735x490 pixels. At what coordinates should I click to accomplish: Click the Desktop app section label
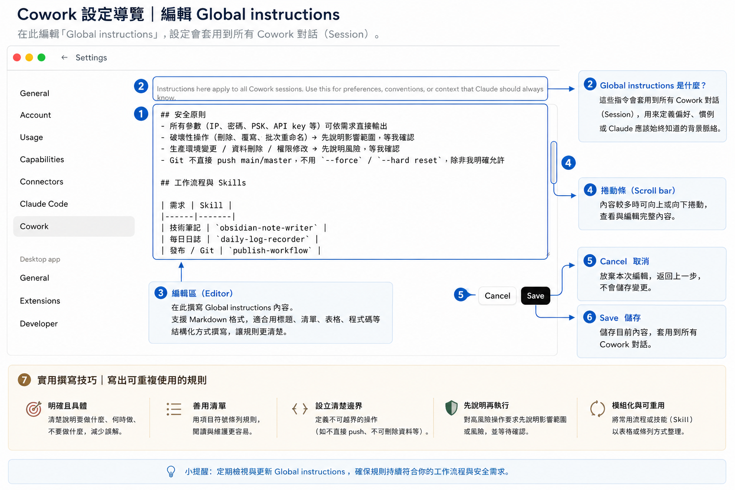click(40, 259)
